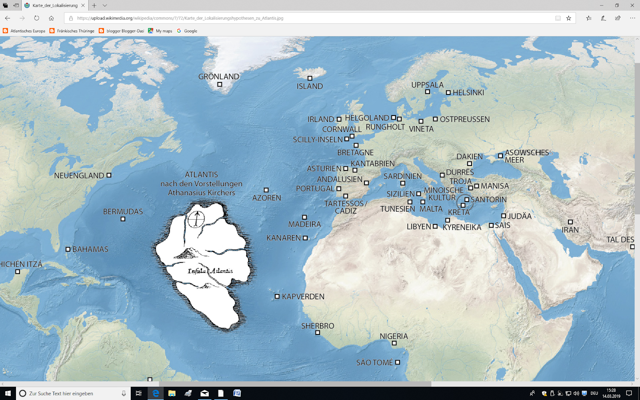Open the Favorites hub

[x=589, y=18]
